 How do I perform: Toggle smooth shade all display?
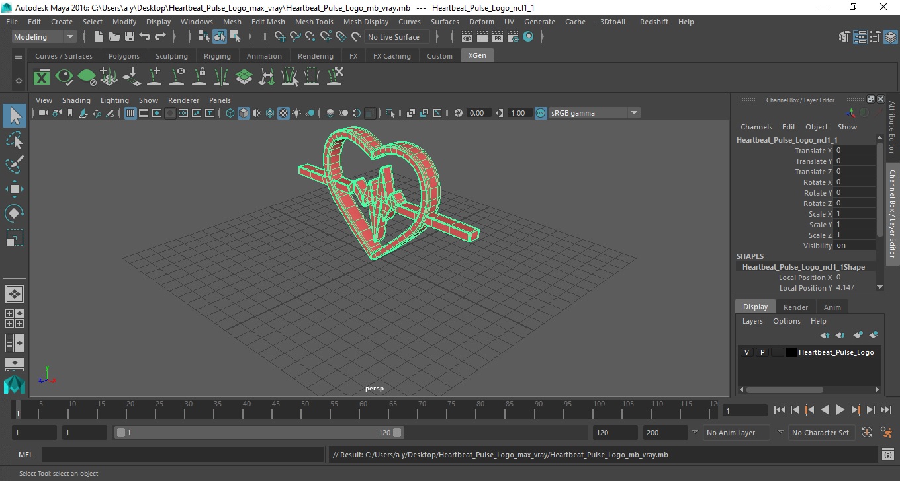pyautogui.click(x=244, y=113)
